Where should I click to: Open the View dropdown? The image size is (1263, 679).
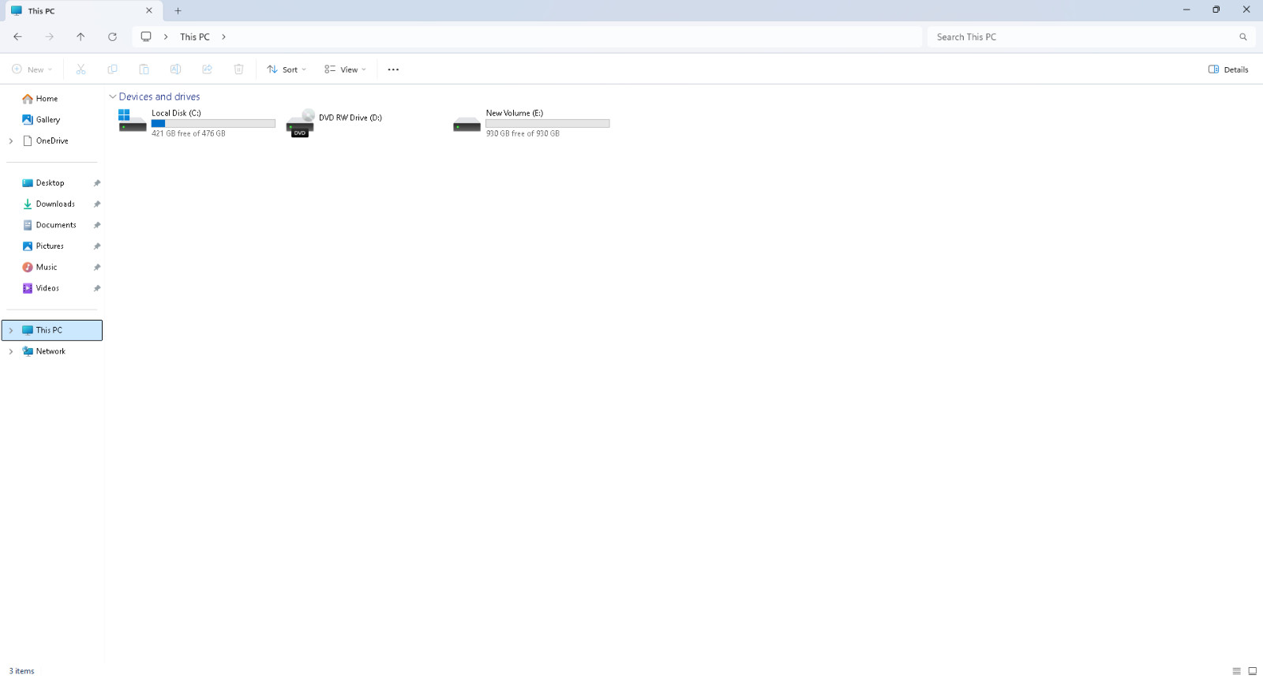click(x=345, y=69)
